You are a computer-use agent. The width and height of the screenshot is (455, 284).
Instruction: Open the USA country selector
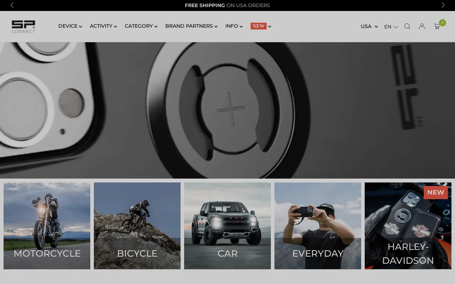[369, 26]
